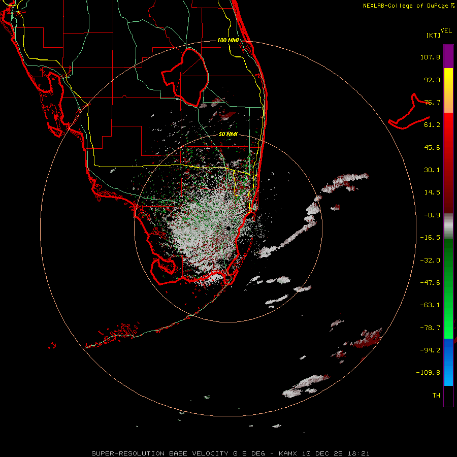Screen dimensions: 457x457
Task: Click the purple segment of the color bar
Action: (x=448, y=56)
